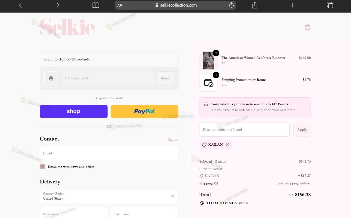Go forward with the Safari forward arrow
The image size is (351, 218).
58,5
